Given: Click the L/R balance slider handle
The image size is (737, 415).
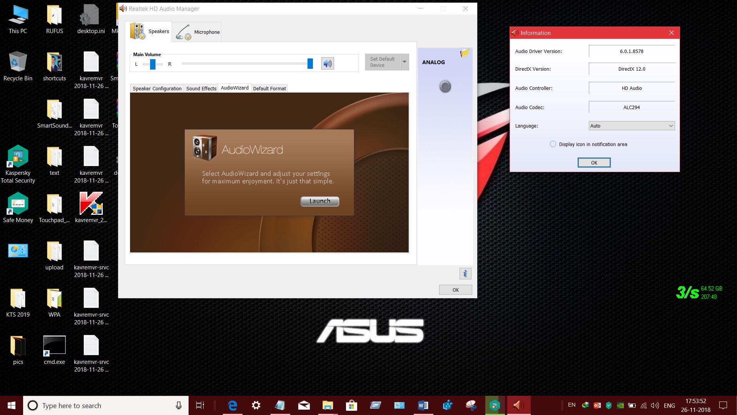Looking at the screenshot, I should click(153, 64).
